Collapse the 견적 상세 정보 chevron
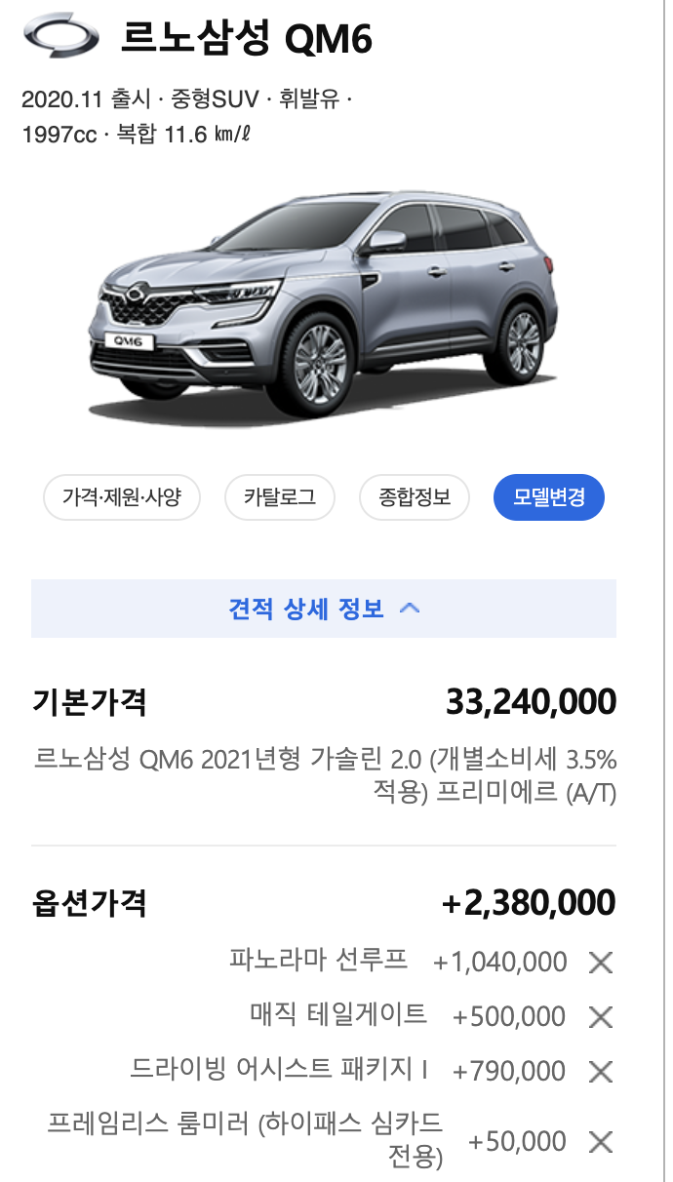Image resolution: width=673 pixels, height=1182 pixels. coord(410,609)
